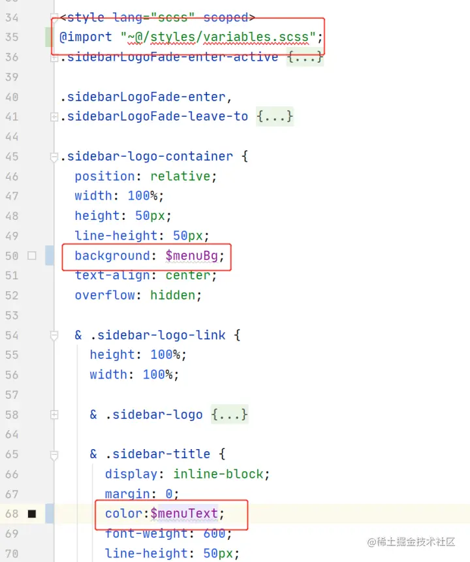Viewport: 470px width, 562px height.
Task: Click 'height: 100%;' on line 55
Action: (x=138, y=355)
